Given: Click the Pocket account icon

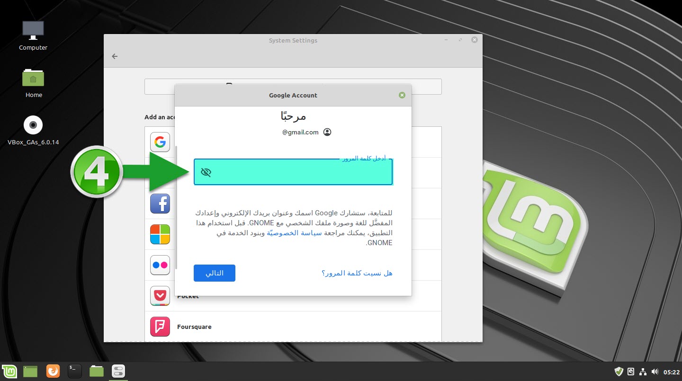Looking at the screenshot, I should point(160,296).
